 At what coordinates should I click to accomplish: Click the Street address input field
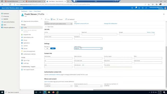[58, 58]
